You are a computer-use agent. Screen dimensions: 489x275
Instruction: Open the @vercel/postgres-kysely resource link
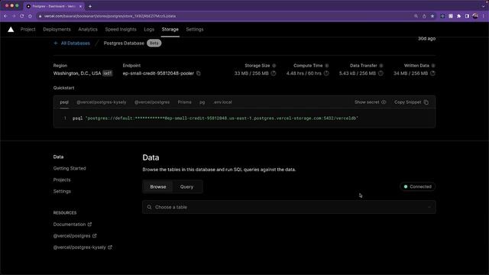click(x=83, y=247)
